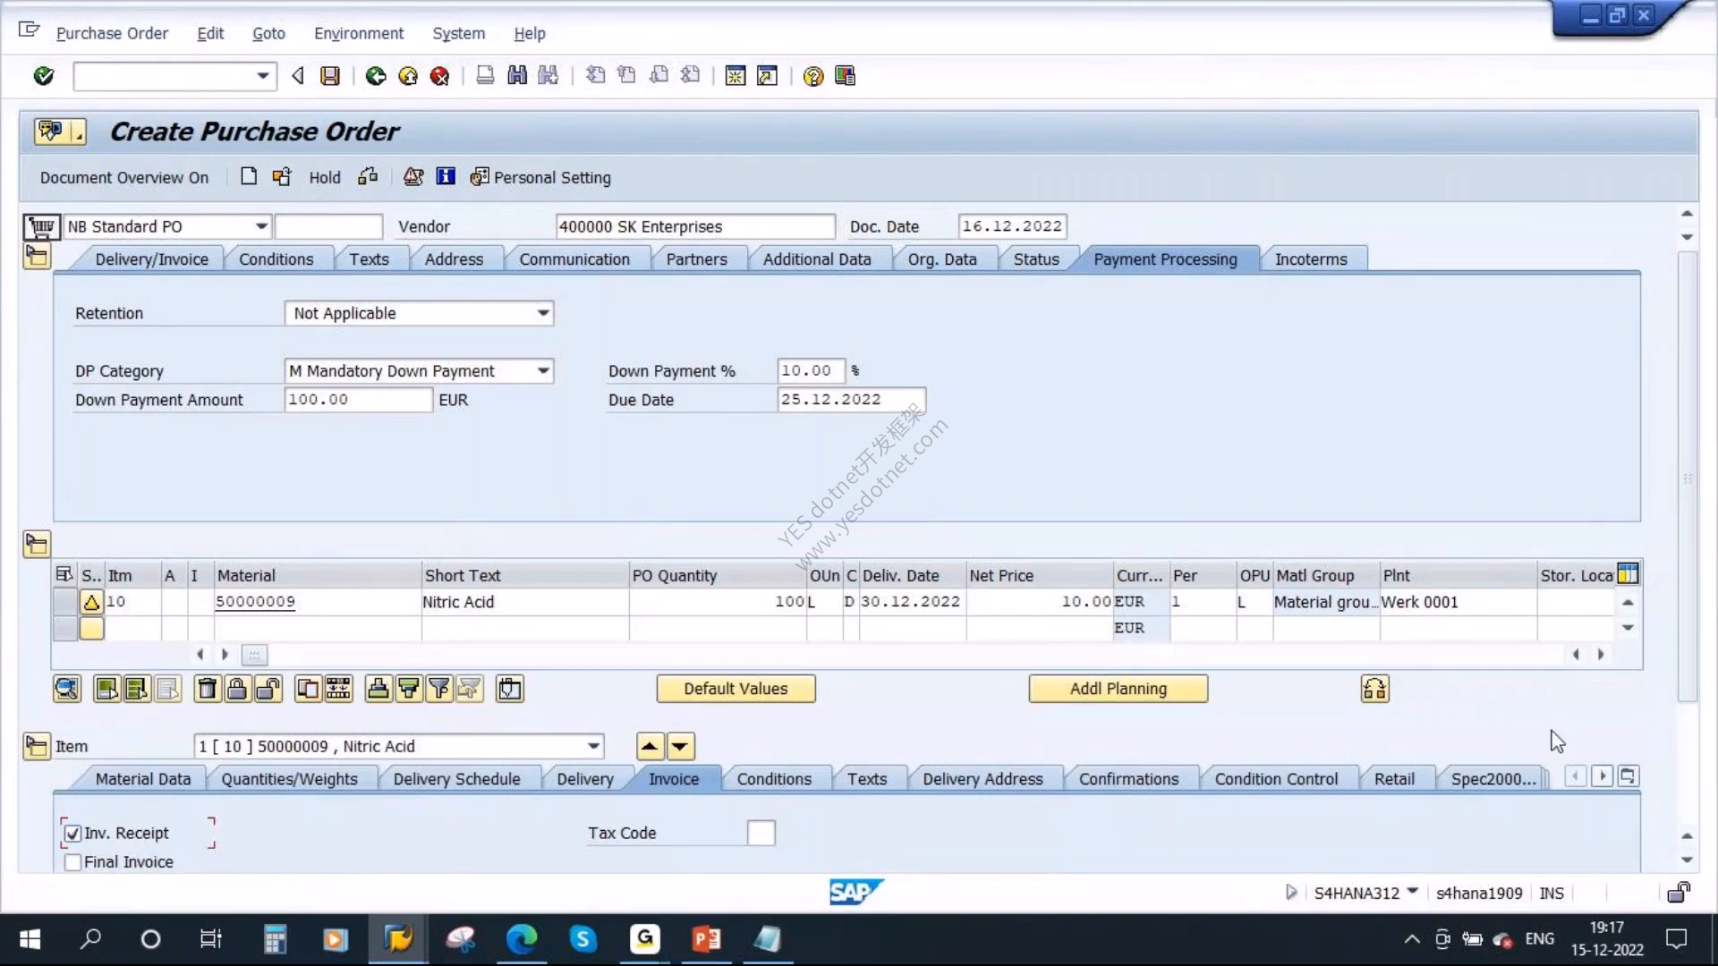
Task: Switch to the Incoterms tab
Action: point(1311,259)
